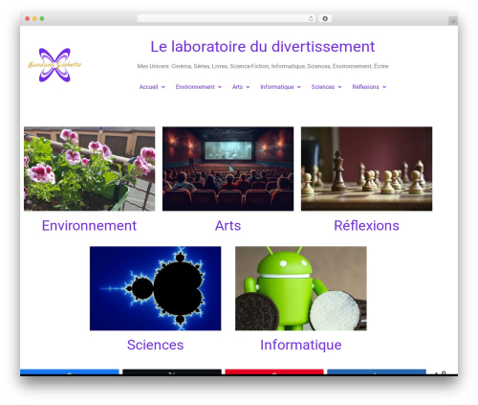478x405 pixels.
Task: Click the cinema theater thumbnail
Action: pyautogui.click(x=228, y=169)
